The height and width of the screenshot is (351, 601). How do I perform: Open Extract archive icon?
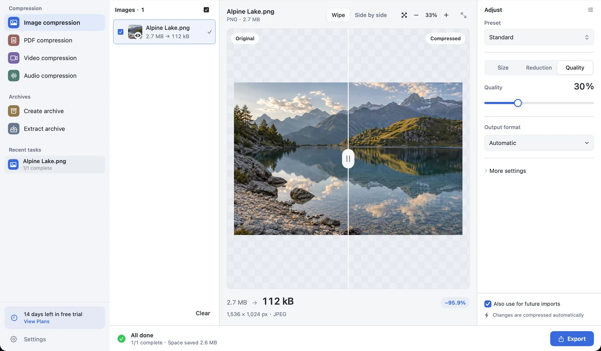pyautogui.click(x=14, y=129)
